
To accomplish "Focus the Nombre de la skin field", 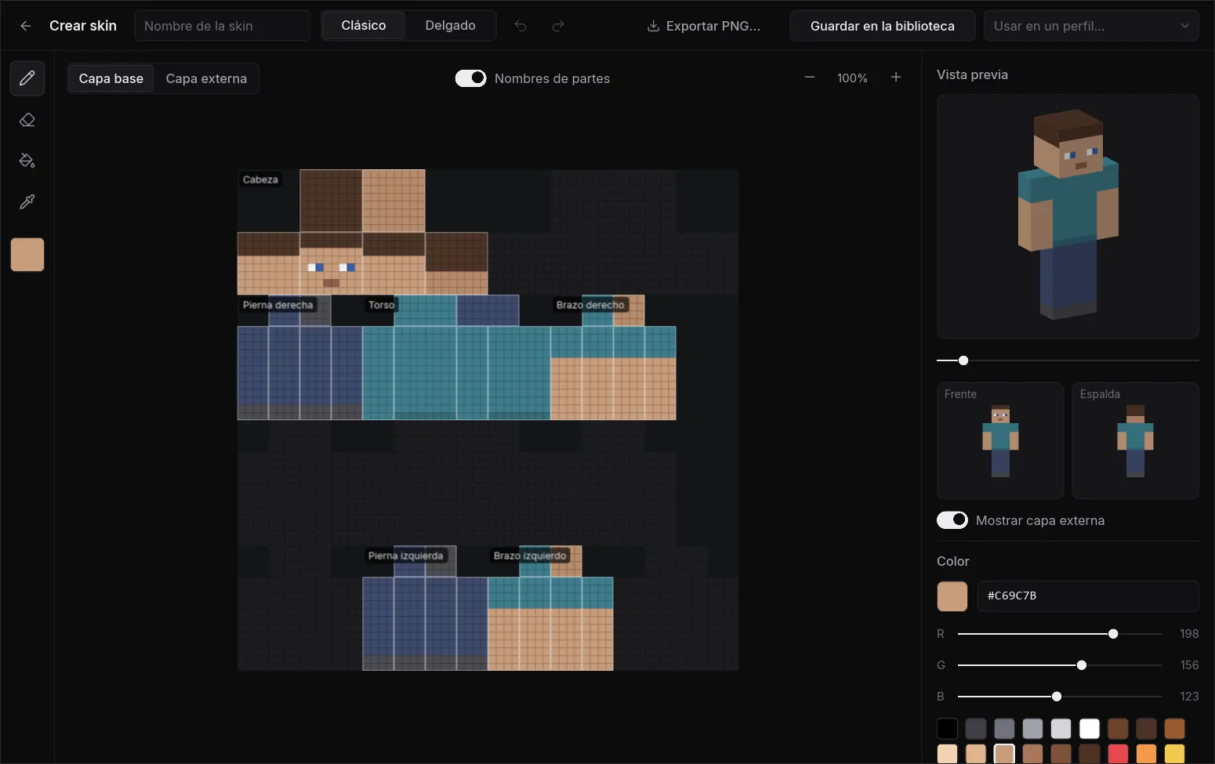I will 223,26.
